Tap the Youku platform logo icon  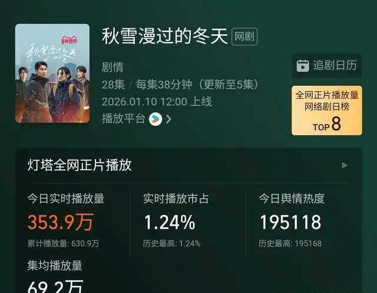[x=156, y=119]
